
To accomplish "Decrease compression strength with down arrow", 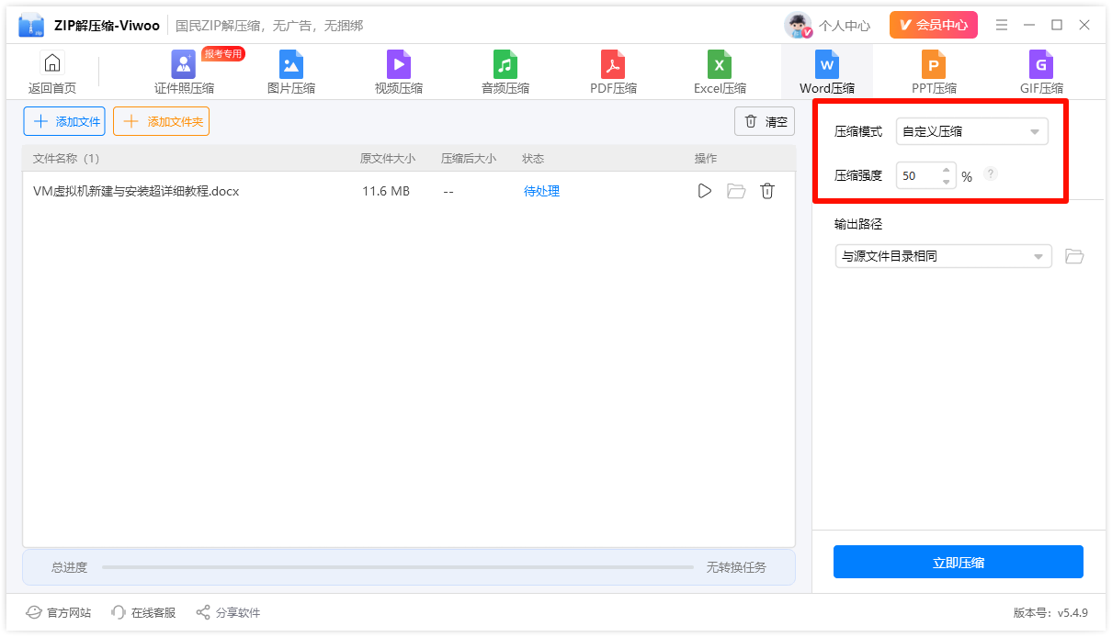I will coord(947,182).
